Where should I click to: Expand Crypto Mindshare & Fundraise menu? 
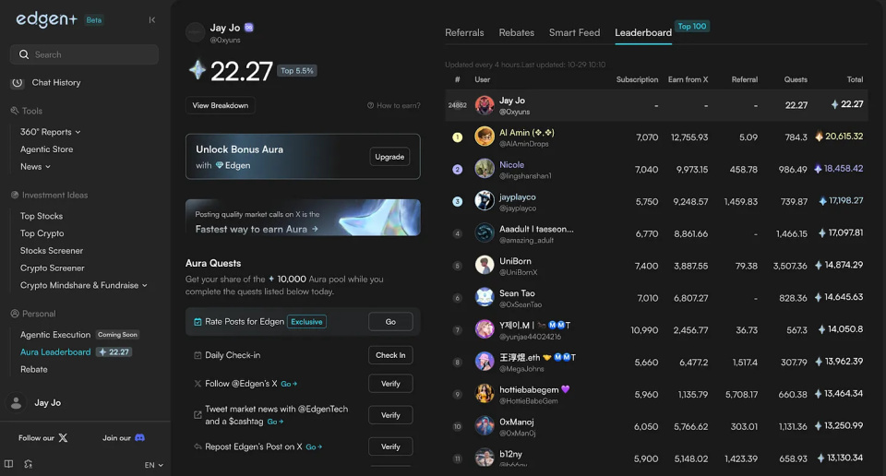click(x=84, y=285)
